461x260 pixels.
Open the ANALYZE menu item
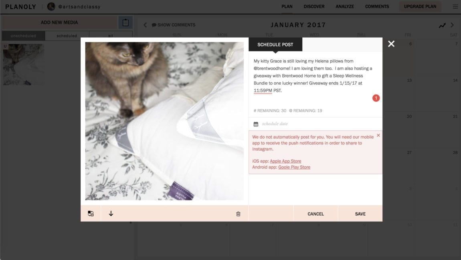[x=345, y=6]
